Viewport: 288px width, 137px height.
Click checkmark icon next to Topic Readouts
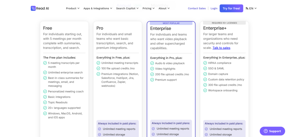pyautogui.click(x=45, y=102)
